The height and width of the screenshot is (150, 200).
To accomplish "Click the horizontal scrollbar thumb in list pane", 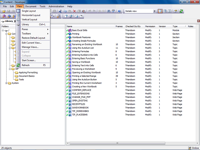I will click(117, 143).
